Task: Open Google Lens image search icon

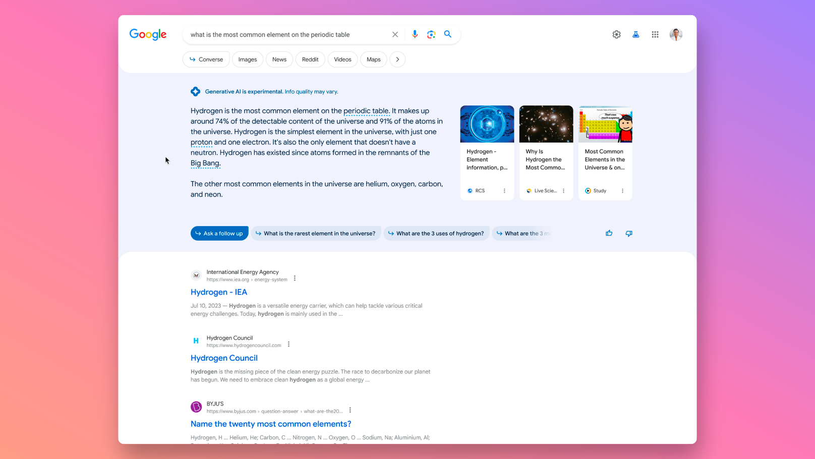Action: [431, 34]
